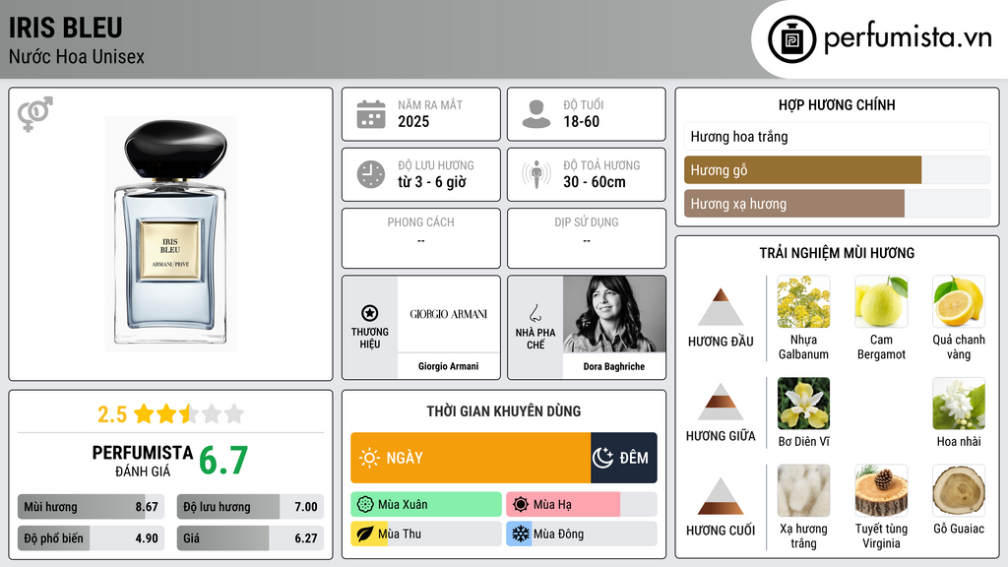
Task: Click the brand star badge icon
Action: tap(370, 312)
